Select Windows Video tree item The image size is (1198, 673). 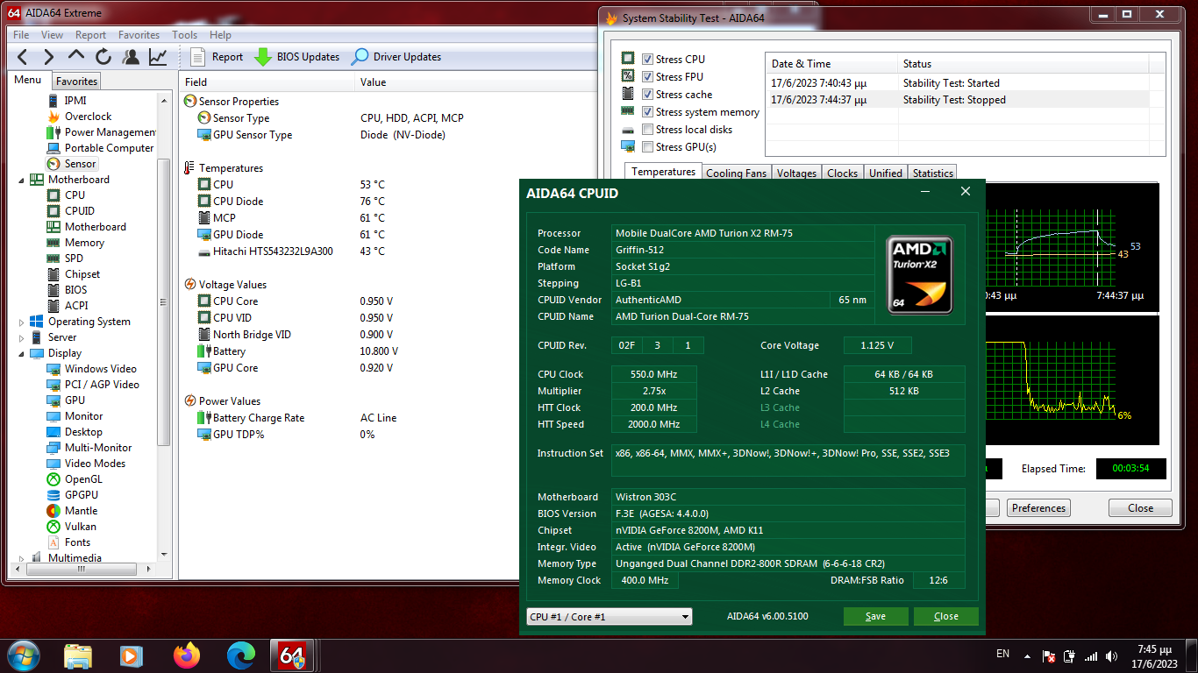[x=91, y=369]
